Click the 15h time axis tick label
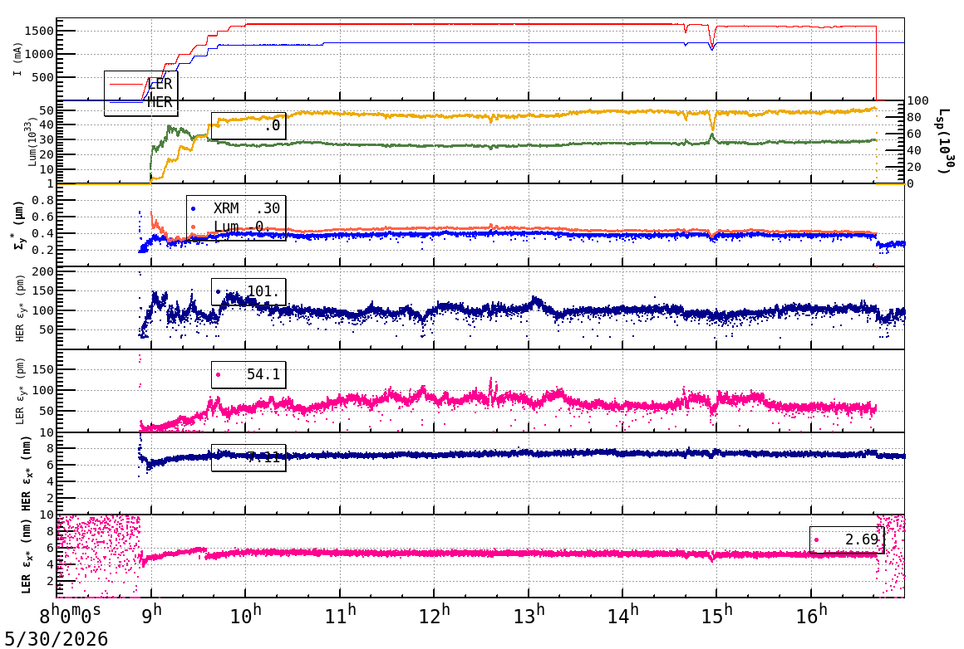 [717, 615]
